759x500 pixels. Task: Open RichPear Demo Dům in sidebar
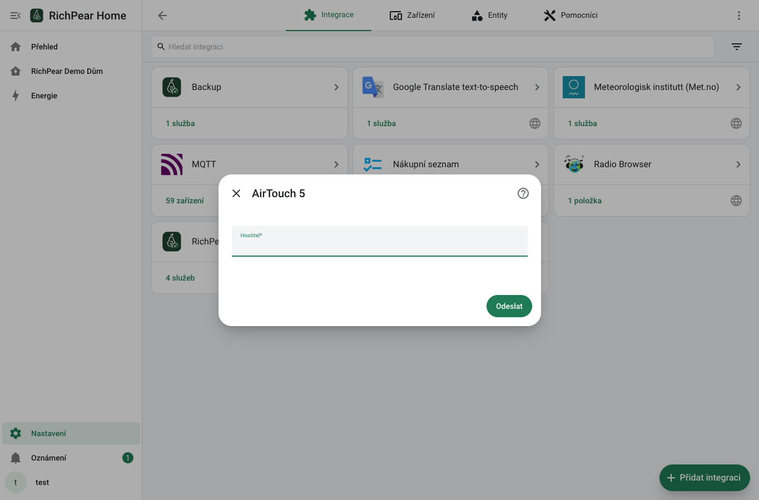tap(71, 71)
